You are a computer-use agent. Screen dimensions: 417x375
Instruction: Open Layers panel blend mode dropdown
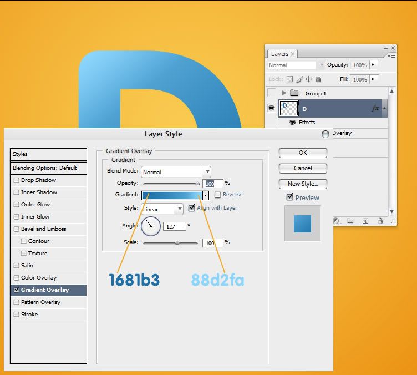[x=321, y=65]
